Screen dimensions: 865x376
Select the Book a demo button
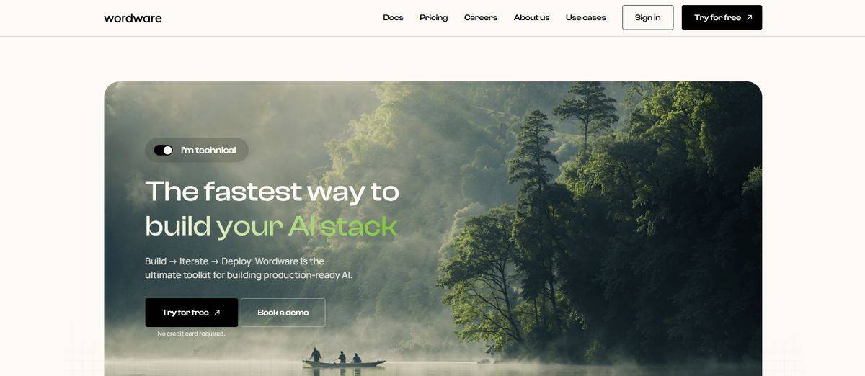point(283,313)
